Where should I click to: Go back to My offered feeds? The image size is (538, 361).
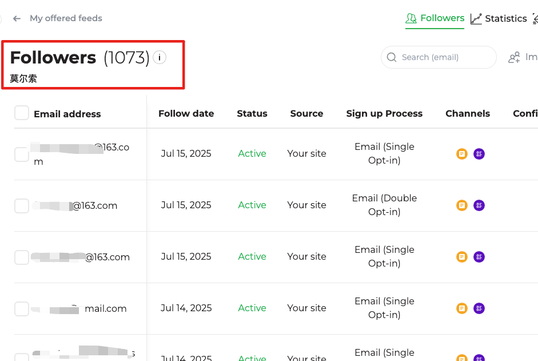pos(66,18)
